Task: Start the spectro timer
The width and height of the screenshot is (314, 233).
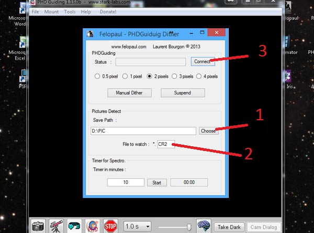Action: [157, 182]
